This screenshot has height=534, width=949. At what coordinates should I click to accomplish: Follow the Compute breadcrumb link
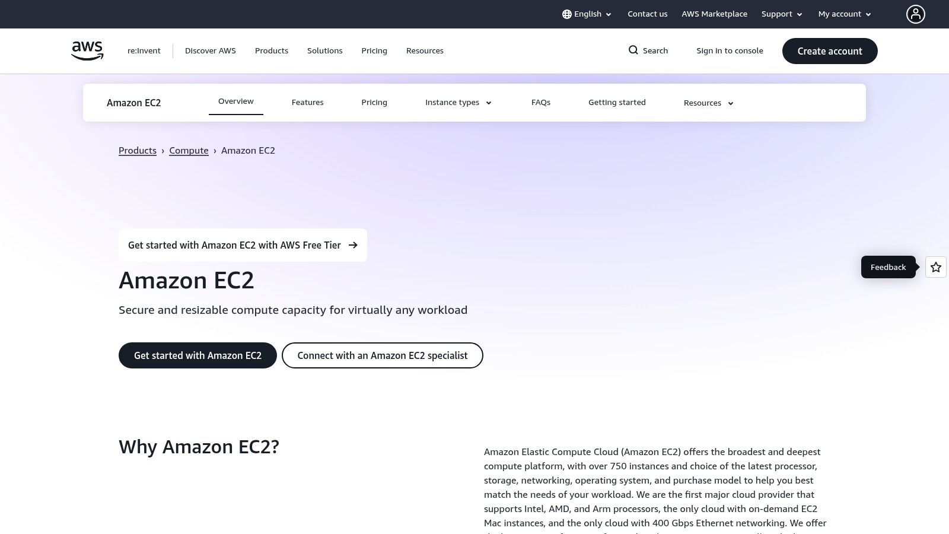pyautogui.click(x=189, y=150)
